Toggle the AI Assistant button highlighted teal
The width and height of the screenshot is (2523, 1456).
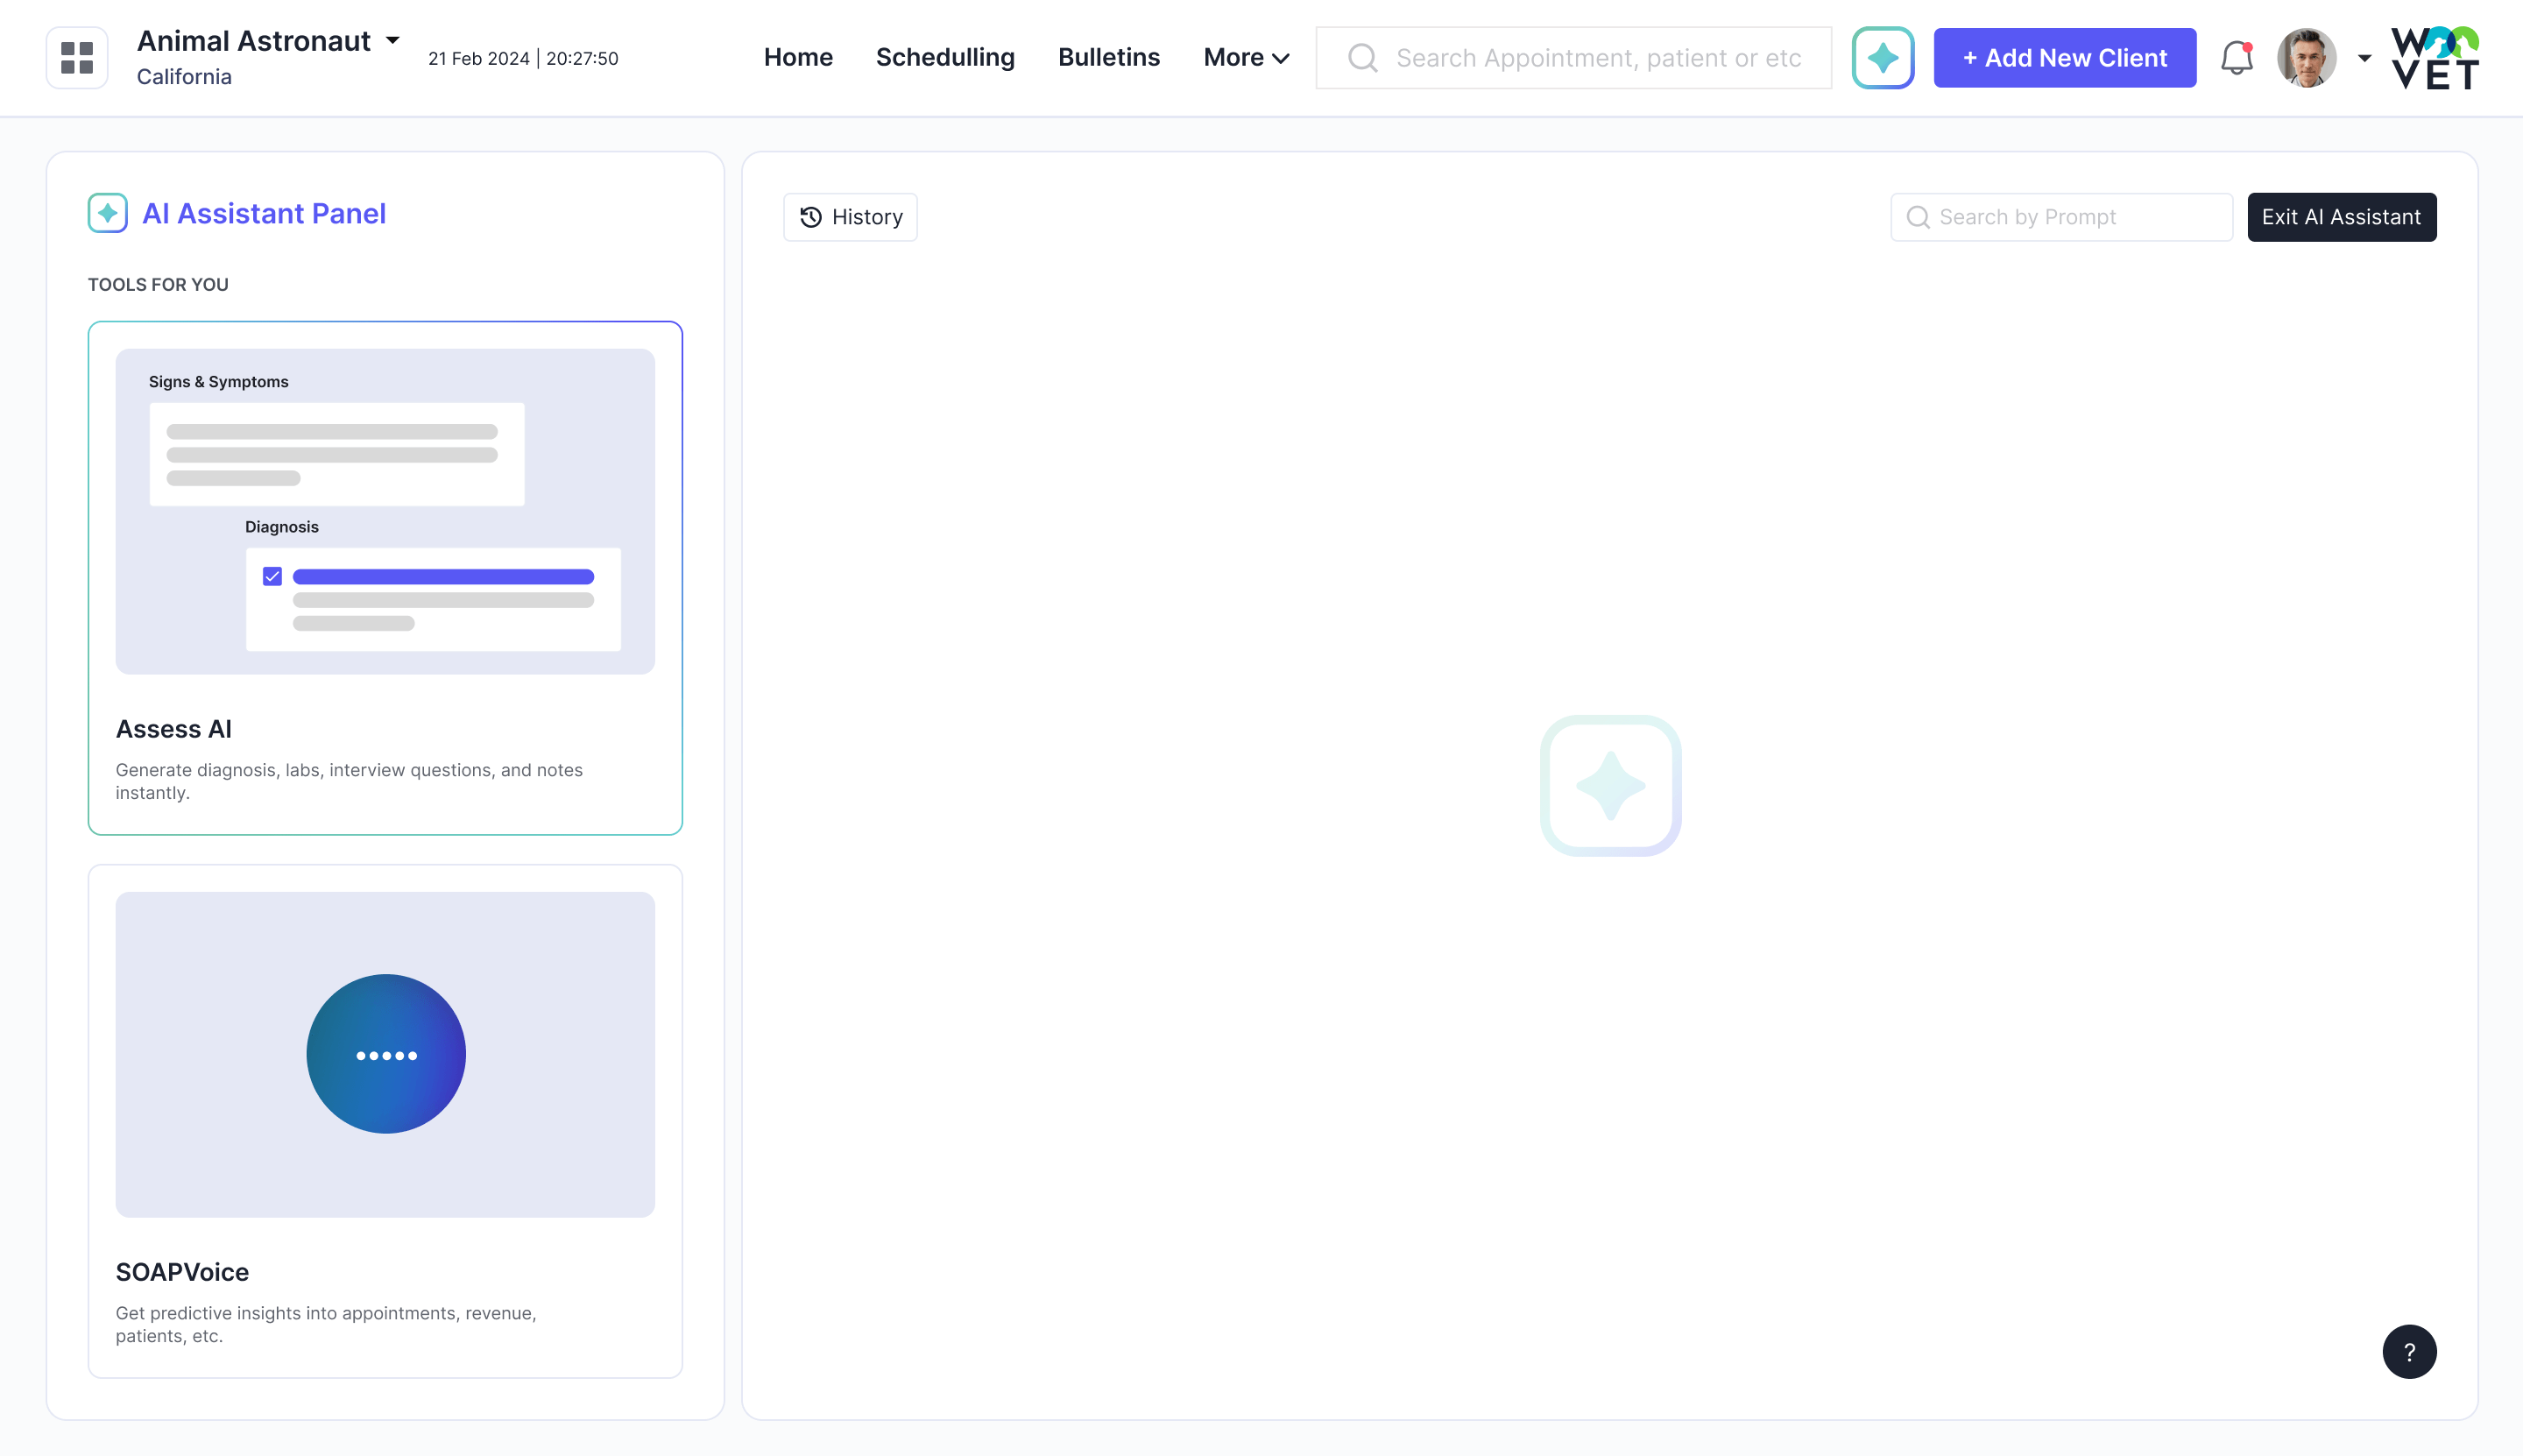click(1883, 57)
